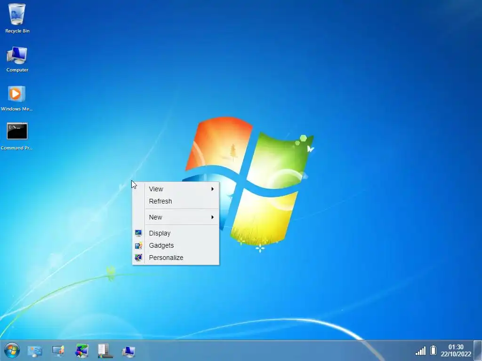This screenshot has width=482, height=361.
Task: Open the clock showing 01:30
Action: [x=456, y=350]
